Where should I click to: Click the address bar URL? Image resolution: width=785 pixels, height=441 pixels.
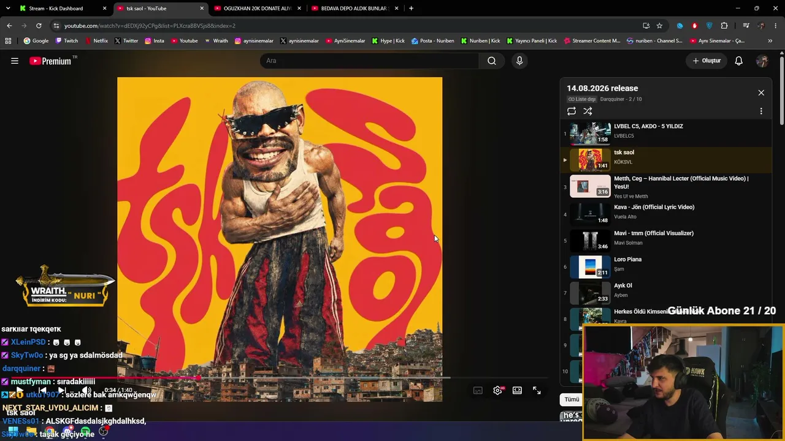pos(150,26)
